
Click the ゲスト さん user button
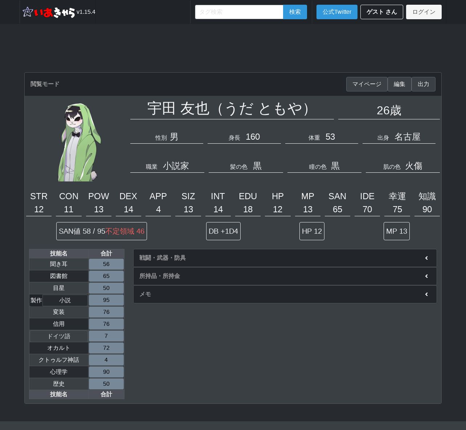(382, 12)
